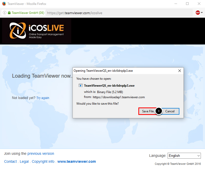Minimize the Firefox window
The image size is (205, 172).
[x=176, y=4]
